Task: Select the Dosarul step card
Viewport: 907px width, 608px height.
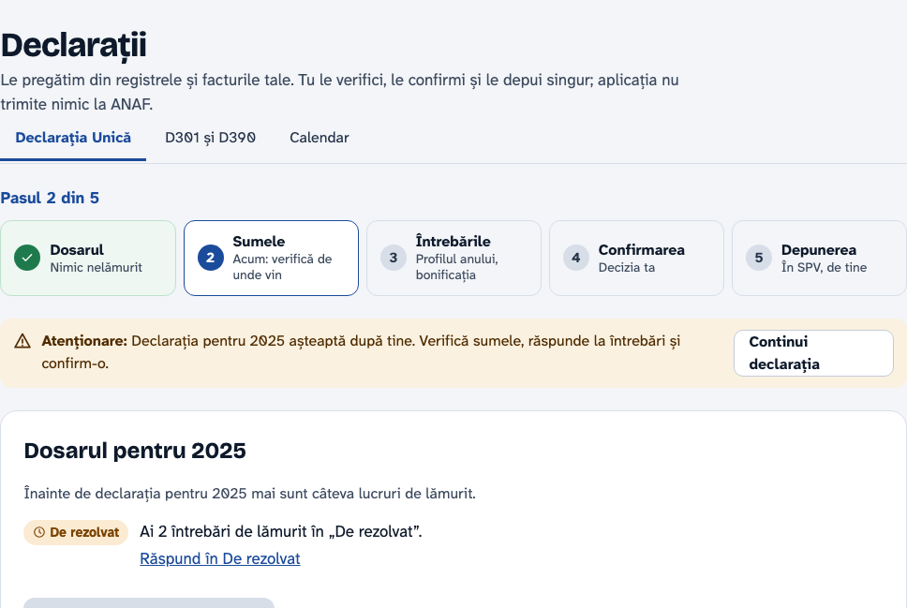Action: click(x=88, y=258)
